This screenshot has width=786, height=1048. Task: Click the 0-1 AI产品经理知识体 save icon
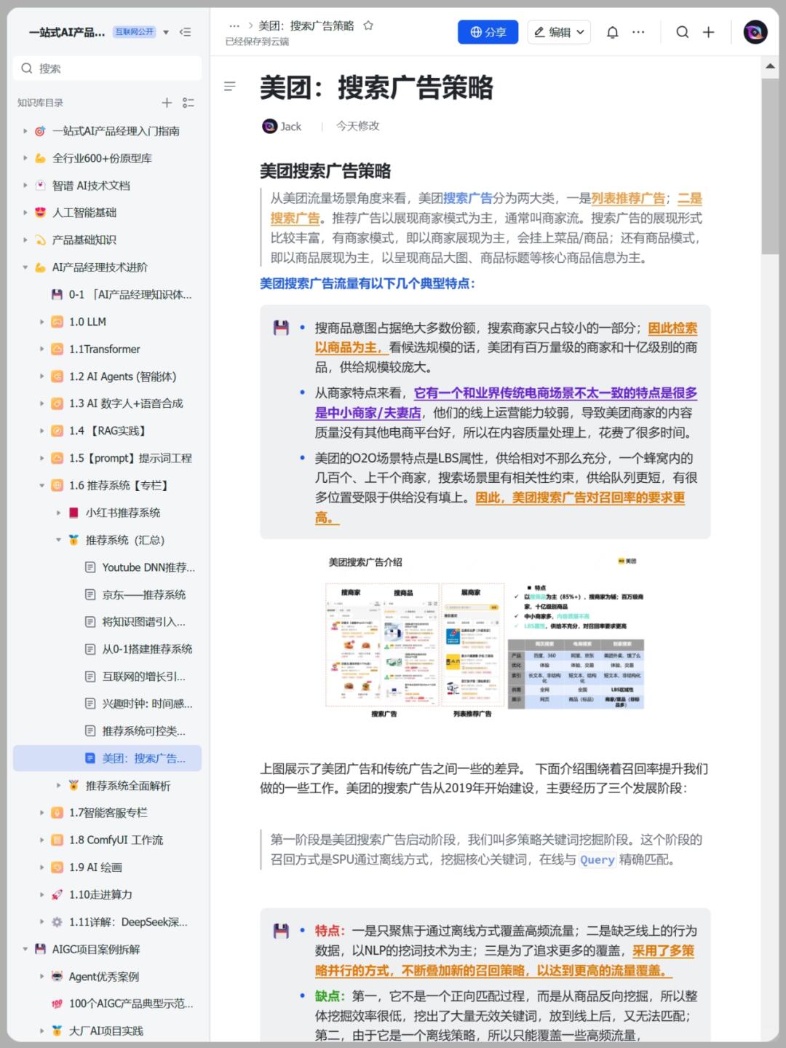[x=57, y=294]
